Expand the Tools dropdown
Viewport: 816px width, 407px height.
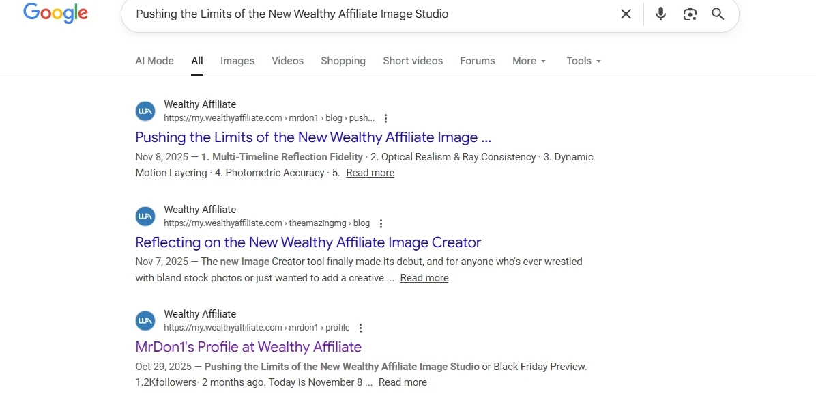click(583, 61)
